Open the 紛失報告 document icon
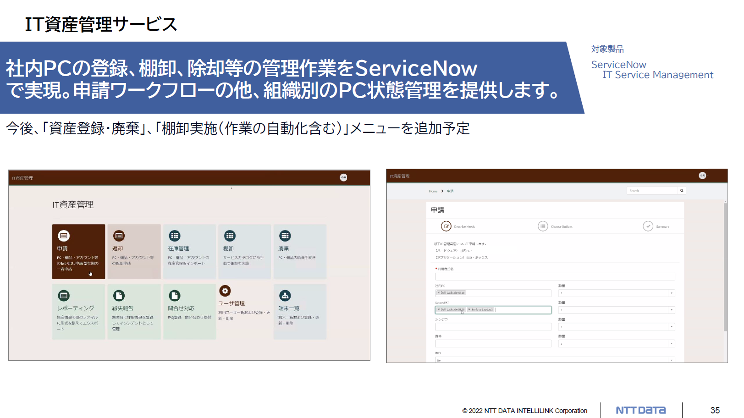The height and width of the screenshot is (418, 744). 119,296
